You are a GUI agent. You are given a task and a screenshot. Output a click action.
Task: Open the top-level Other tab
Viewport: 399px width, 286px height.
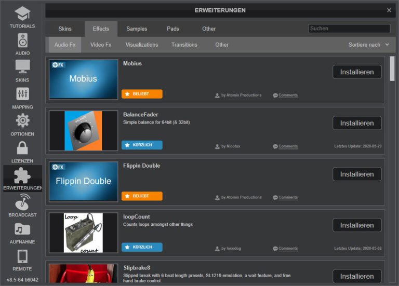tap(209, 29)
